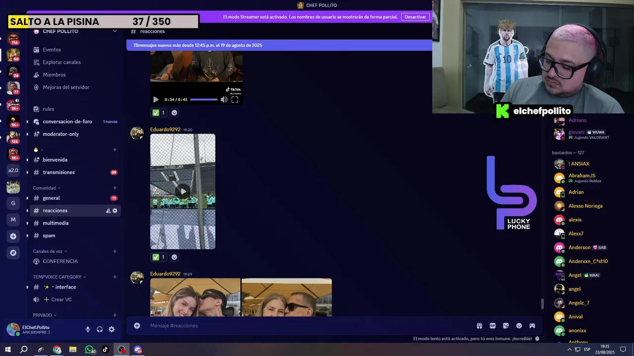Open the transmisiones channel
Image resolution: width=634 pixels, height=356 pixels.
tap(75, 173)
